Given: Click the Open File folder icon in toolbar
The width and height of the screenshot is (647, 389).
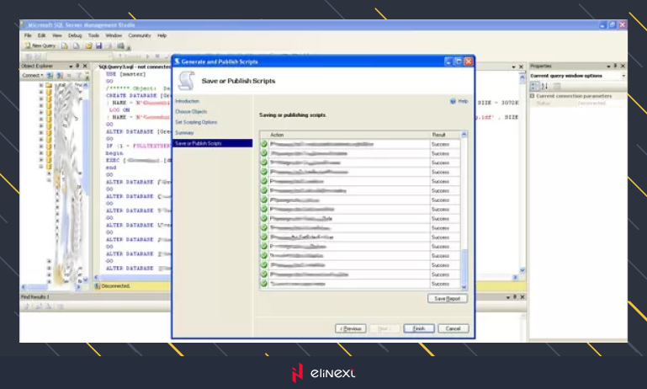Looking at the screenshot, I should coord(88,45).
